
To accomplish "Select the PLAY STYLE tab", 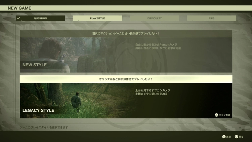I will 97,18.
